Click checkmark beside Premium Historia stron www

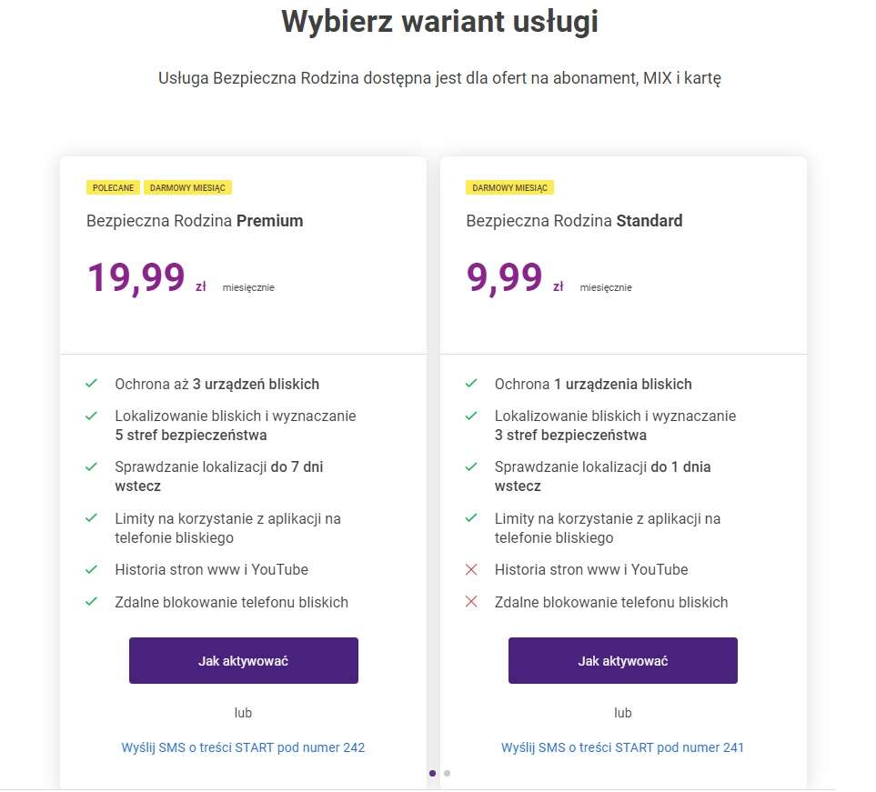pyautogui.click(x=91, y=569)
